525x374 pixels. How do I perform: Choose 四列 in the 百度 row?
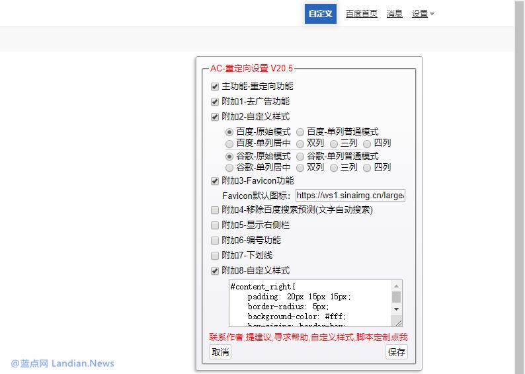click(x=367, y=144)
